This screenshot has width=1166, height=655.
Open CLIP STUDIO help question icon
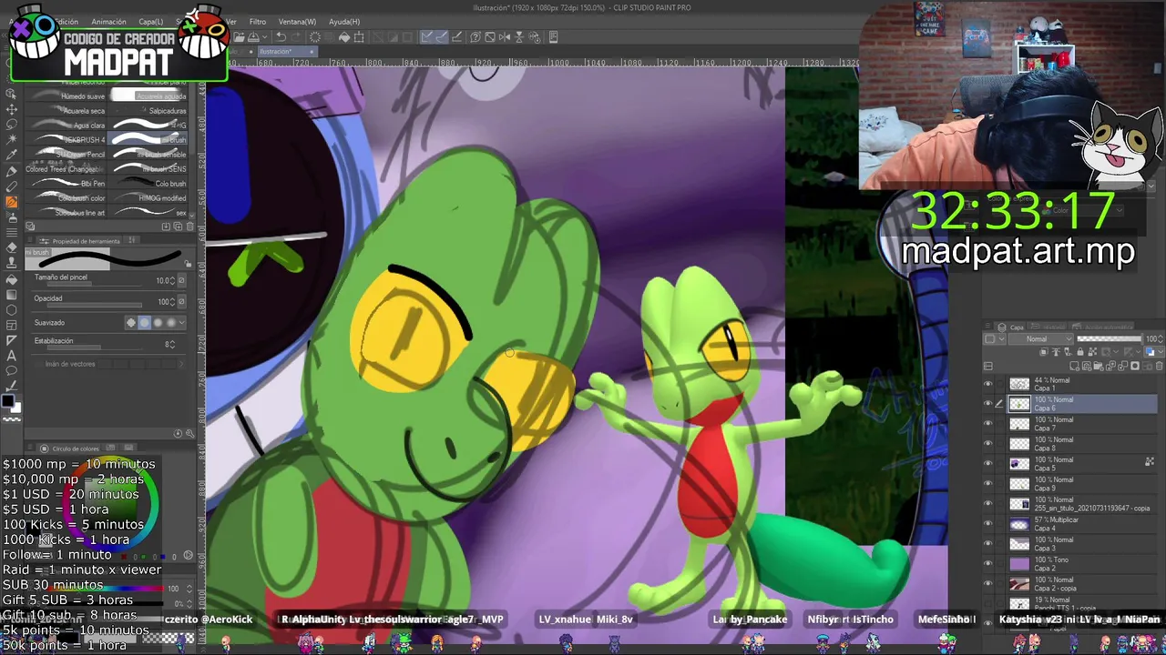click(x=476, y=37)
